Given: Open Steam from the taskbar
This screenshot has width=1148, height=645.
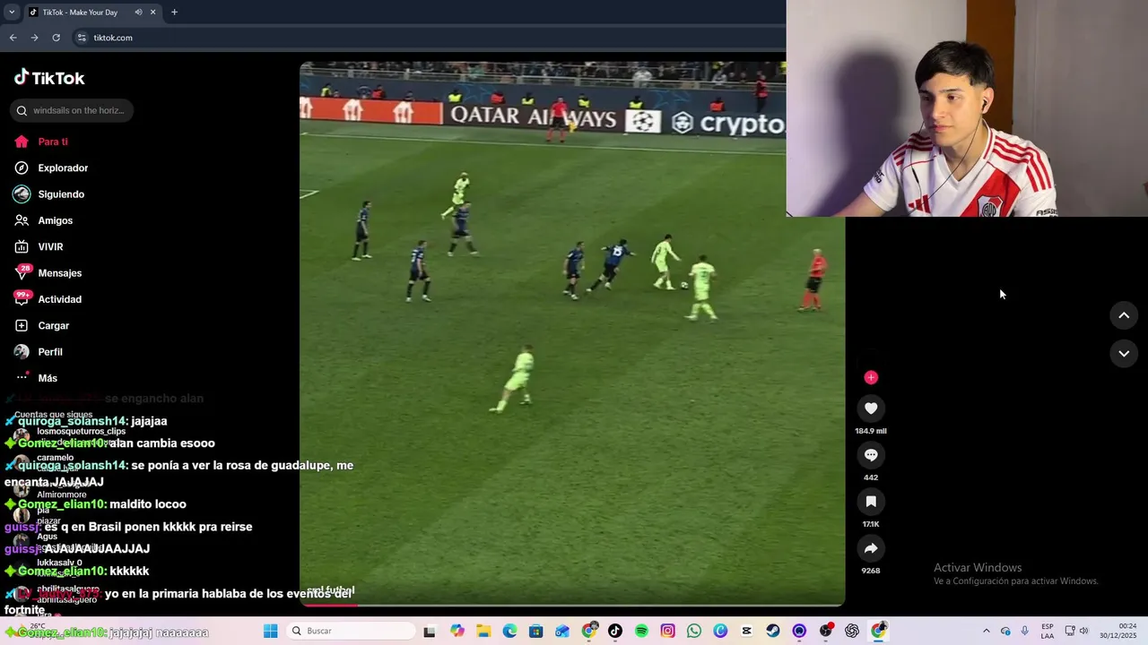Looking at the screenshot, I should (773, 631).
